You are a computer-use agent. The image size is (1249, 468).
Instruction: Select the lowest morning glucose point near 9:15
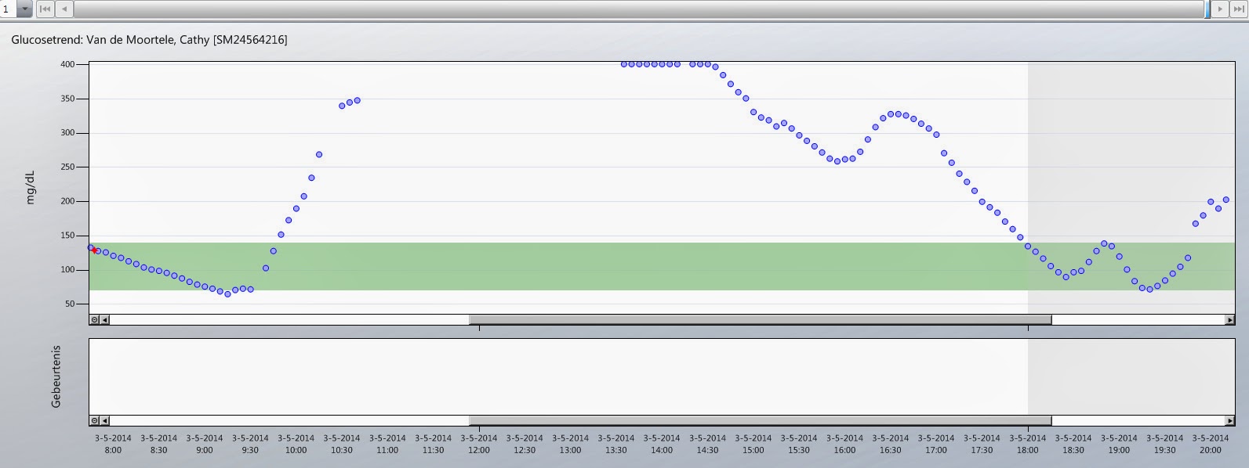[227, 294]
